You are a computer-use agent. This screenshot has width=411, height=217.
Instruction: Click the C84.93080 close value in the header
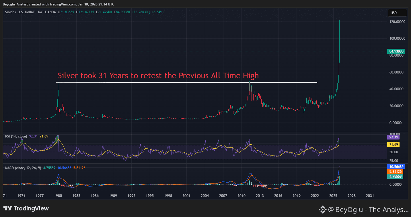tap(122, 12)
